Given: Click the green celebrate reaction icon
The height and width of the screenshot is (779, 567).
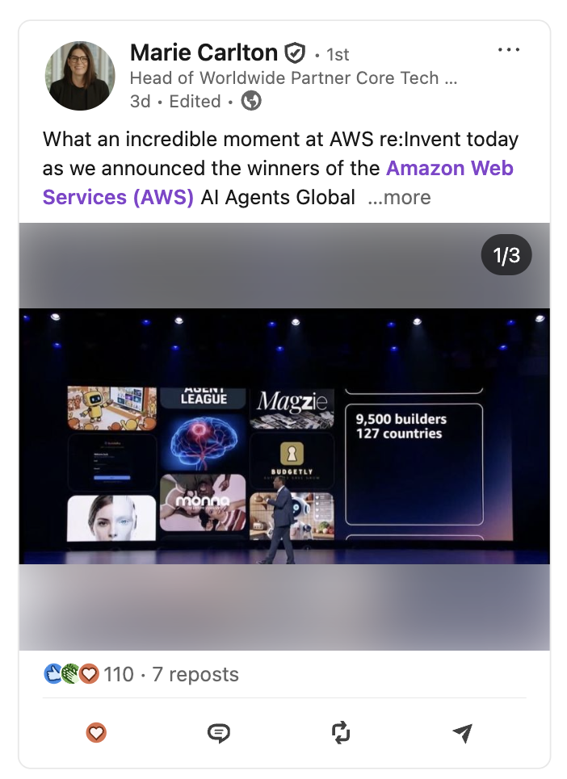Looking at the screenshot, I should (70, 674).
